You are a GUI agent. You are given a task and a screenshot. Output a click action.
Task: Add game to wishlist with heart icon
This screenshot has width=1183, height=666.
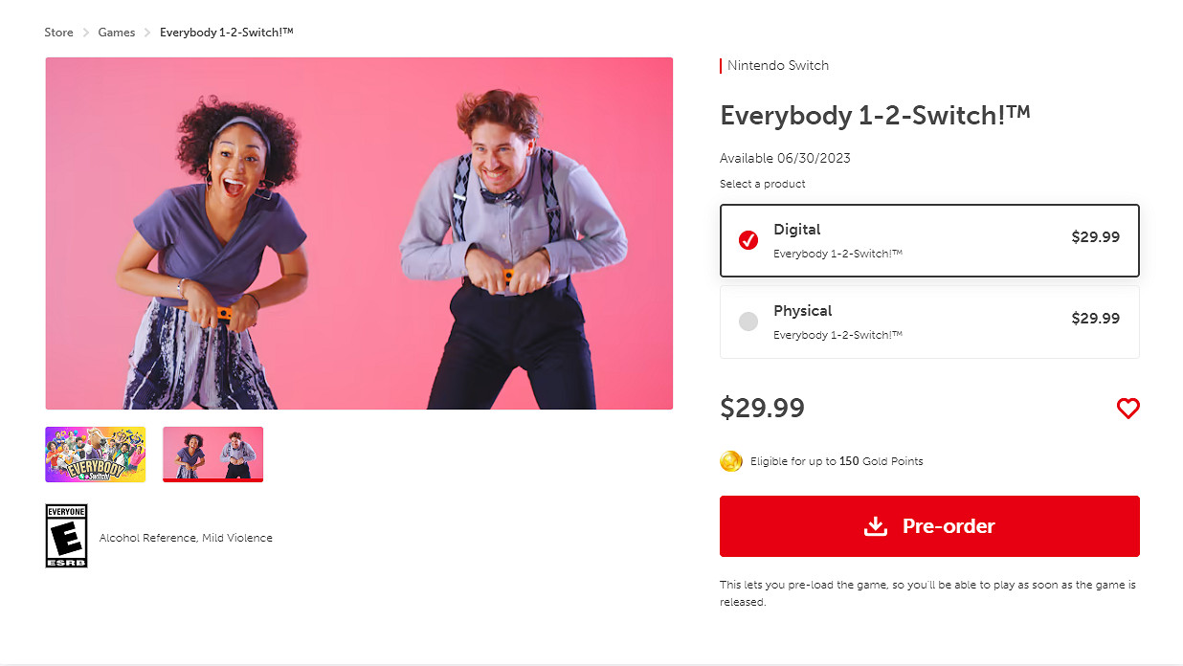pos(1128,409)
